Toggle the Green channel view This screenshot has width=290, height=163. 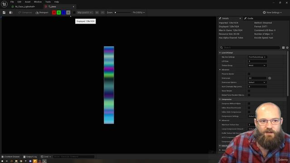pyautogui.click(x=58, y=13)
